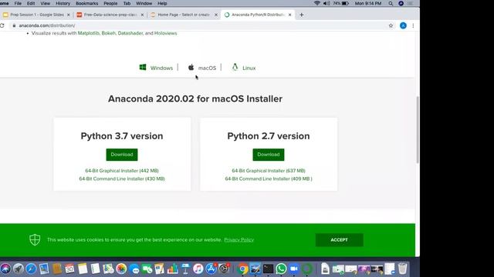Open Reminders from the dock
Image resolution: width=494 pixels, height=277 pixels.
pos(95,269)
